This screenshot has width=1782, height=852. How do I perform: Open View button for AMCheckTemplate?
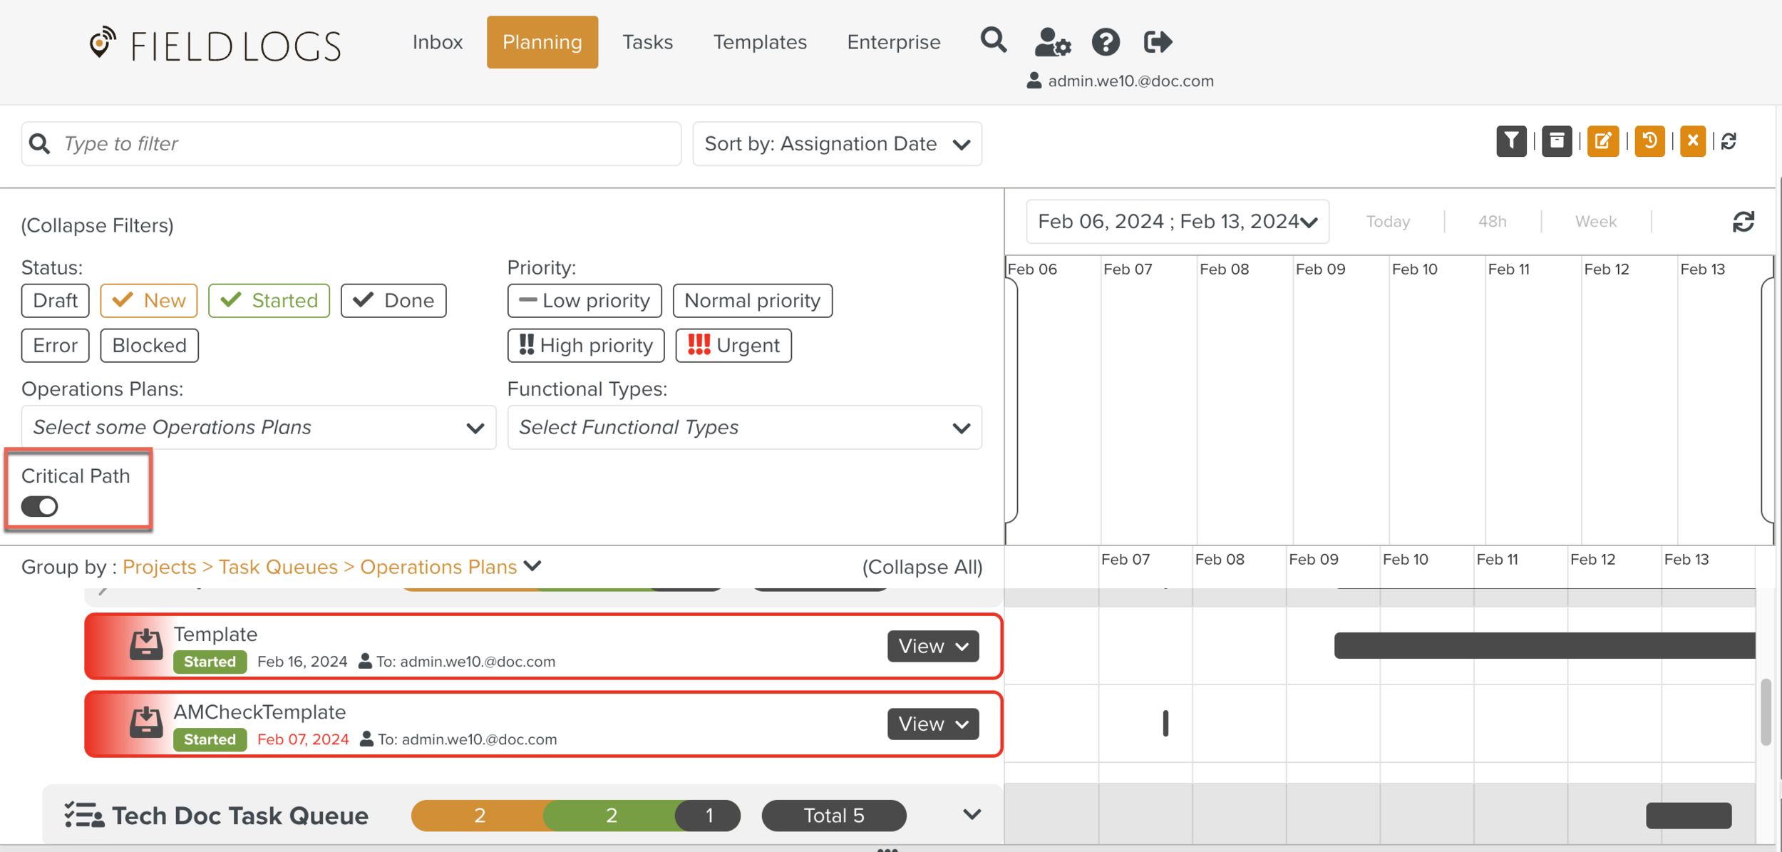click(932, 724)
